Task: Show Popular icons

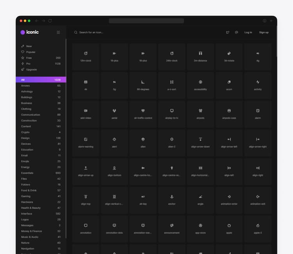Action: click(x=41, y=52)
